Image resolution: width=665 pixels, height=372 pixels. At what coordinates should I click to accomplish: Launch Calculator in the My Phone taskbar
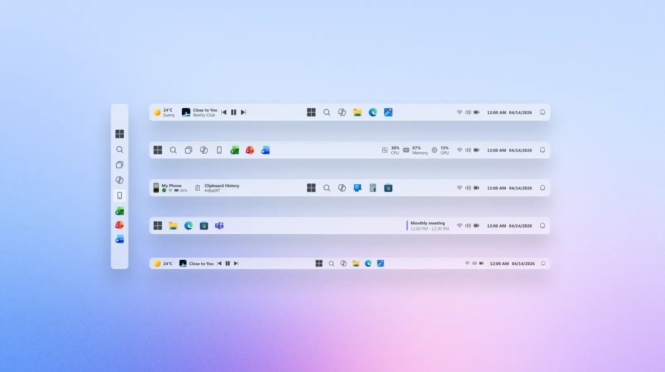[x=373, y=188]
